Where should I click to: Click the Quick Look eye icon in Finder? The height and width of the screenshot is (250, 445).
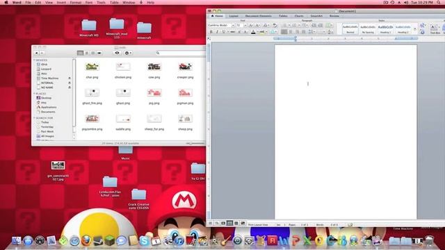(117, 53)
